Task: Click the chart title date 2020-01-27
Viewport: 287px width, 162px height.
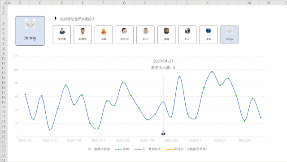Action: (x=163, y=61)
